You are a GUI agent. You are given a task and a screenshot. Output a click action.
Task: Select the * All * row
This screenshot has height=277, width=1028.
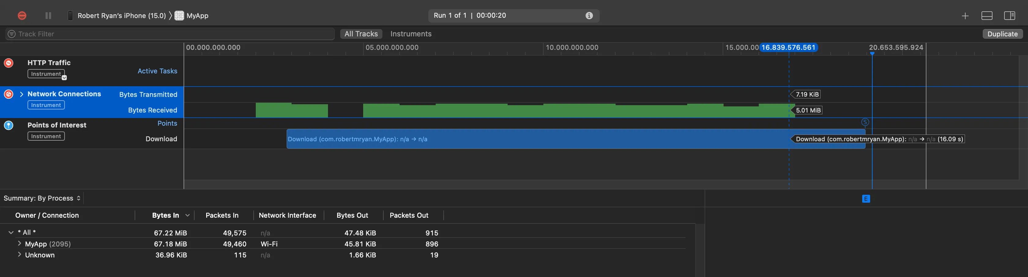coord(346,232)
